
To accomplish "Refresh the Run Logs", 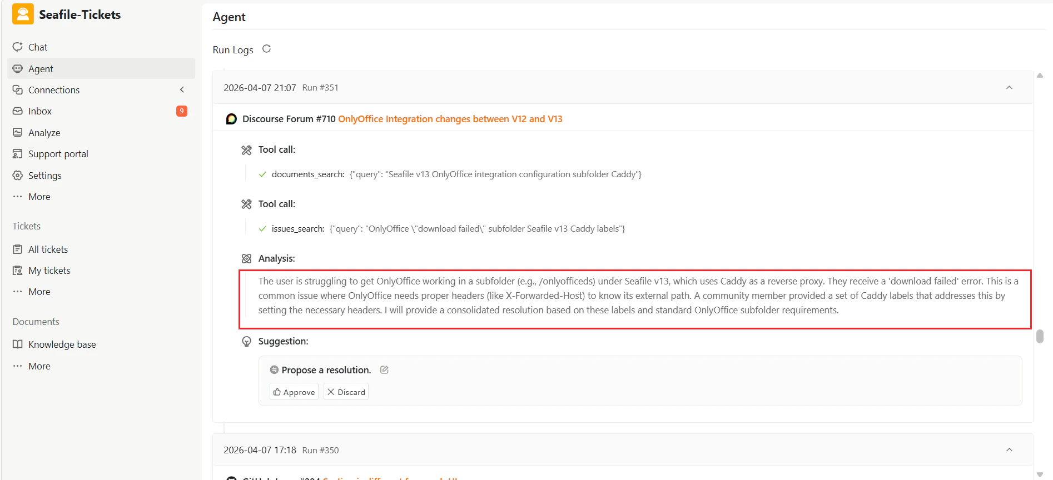I will click(267, 49).
